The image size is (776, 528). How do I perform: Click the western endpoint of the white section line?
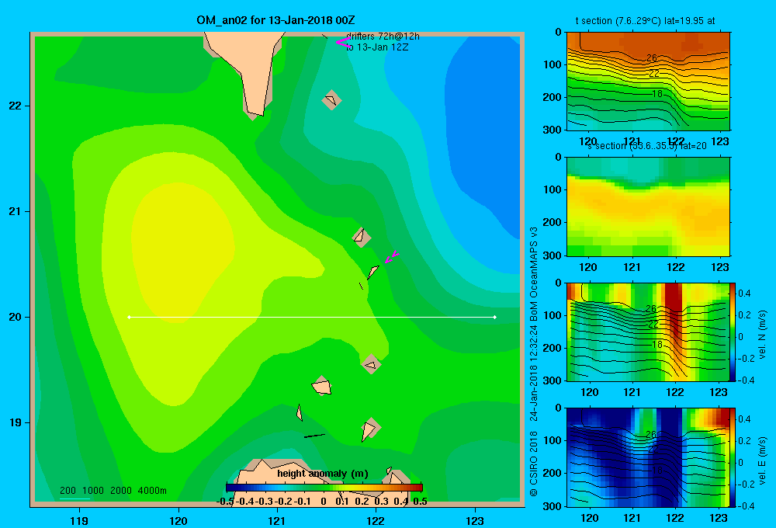[x=129, y=317]
